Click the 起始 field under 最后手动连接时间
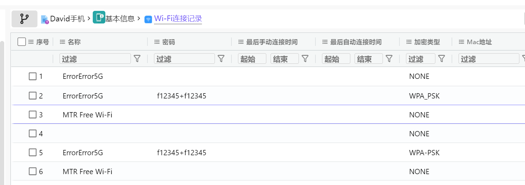Image resolution: width=525 pixels, height=185 pixels. click(x=252, y=59)
